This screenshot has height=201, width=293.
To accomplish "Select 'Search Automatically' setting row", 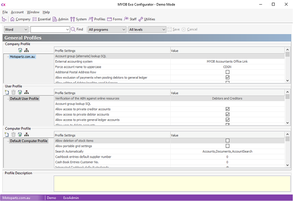I will point(170,151).
